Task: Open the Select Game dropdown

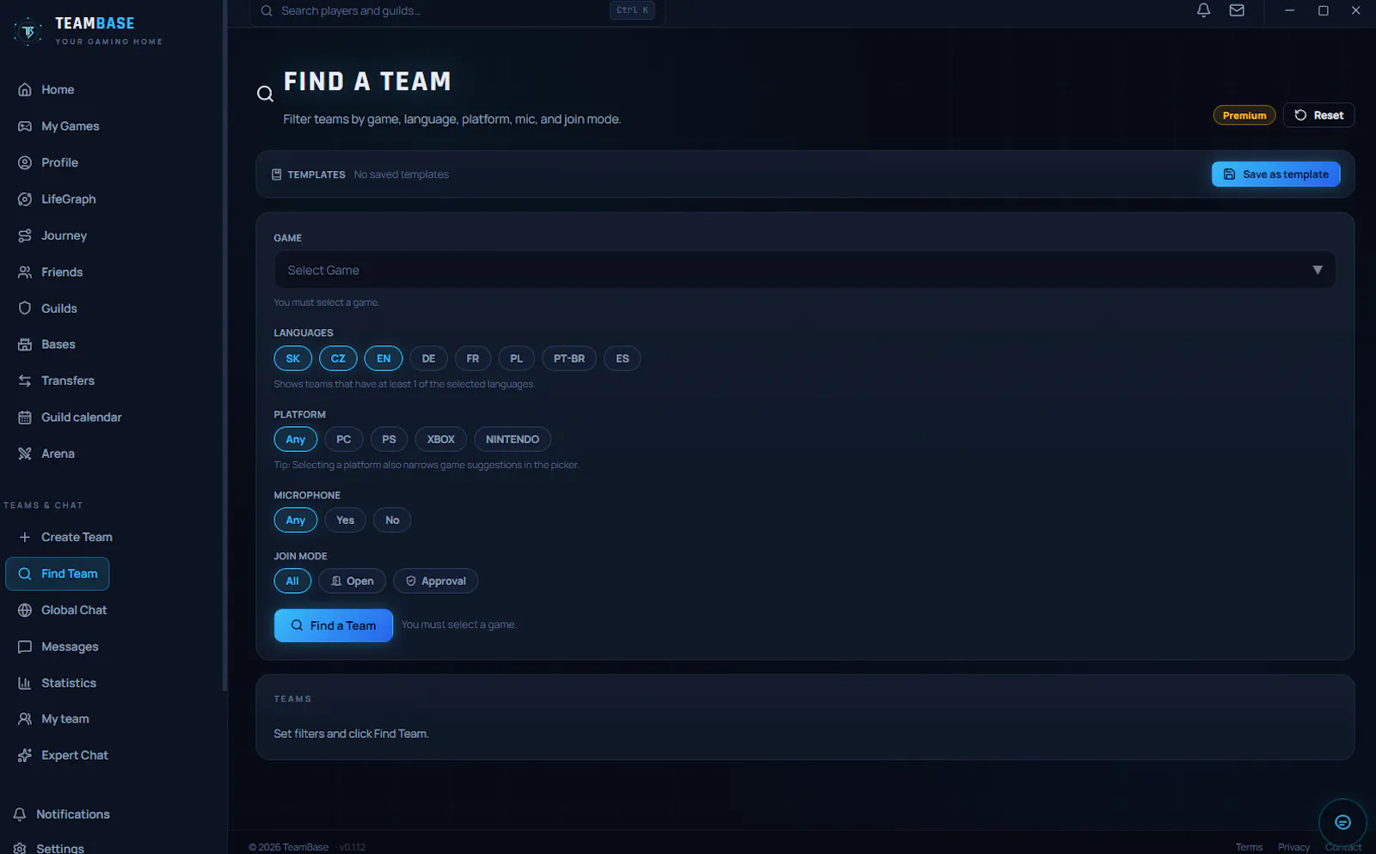Action: coord(805,270)
